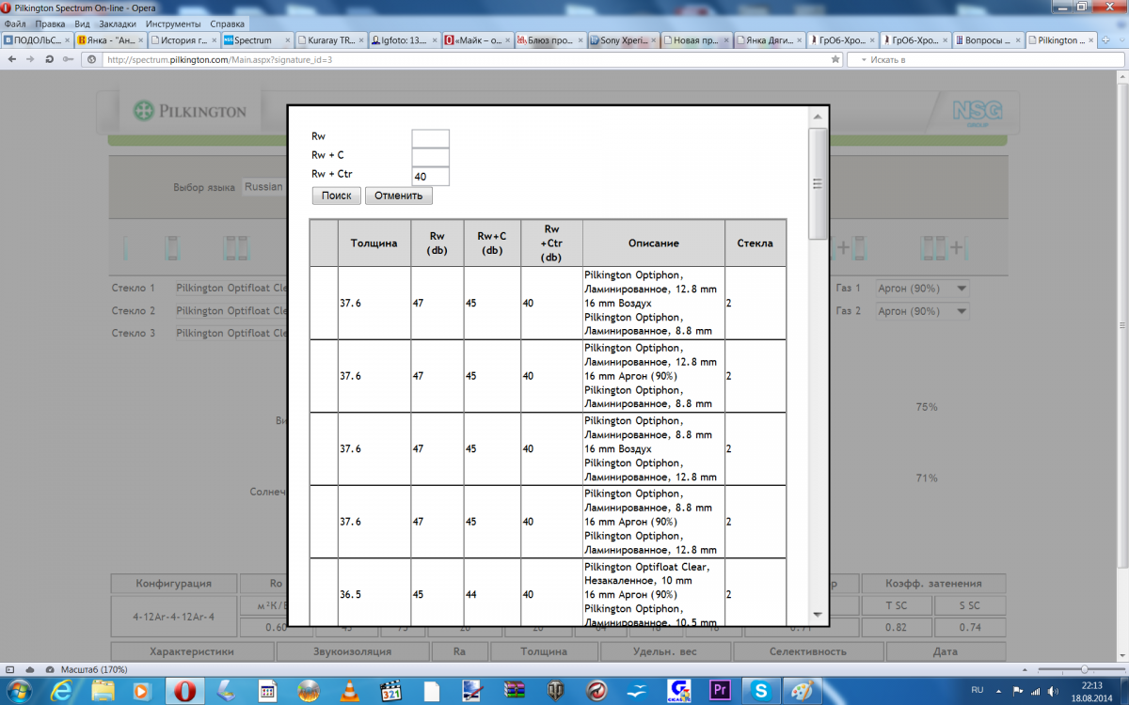This screenshot has width=1129, height=705.
Task: Click the password manager key icon
Action: 68,59
